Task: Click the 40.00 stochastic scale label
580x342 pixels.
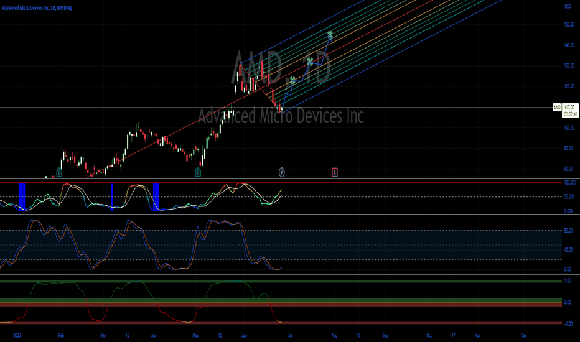Action: pyautogui.click(x=568, y=250)
